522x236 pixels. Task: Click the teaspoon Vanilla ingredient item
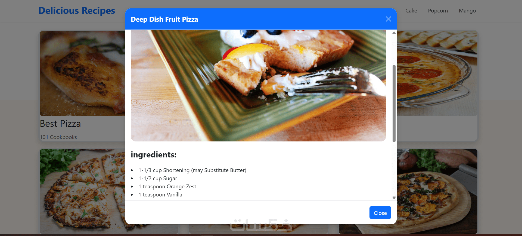[x=160, y=195]
